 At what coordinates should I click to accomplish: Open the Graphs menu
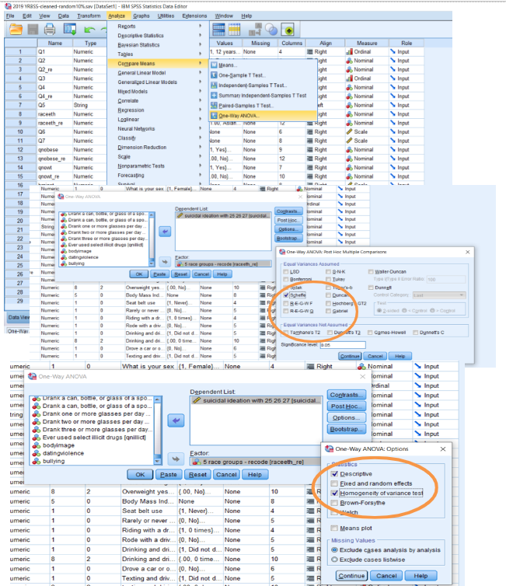141,16
